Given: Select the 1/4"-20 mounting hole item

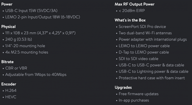Looking at the screenshot, I should [25, 46].
